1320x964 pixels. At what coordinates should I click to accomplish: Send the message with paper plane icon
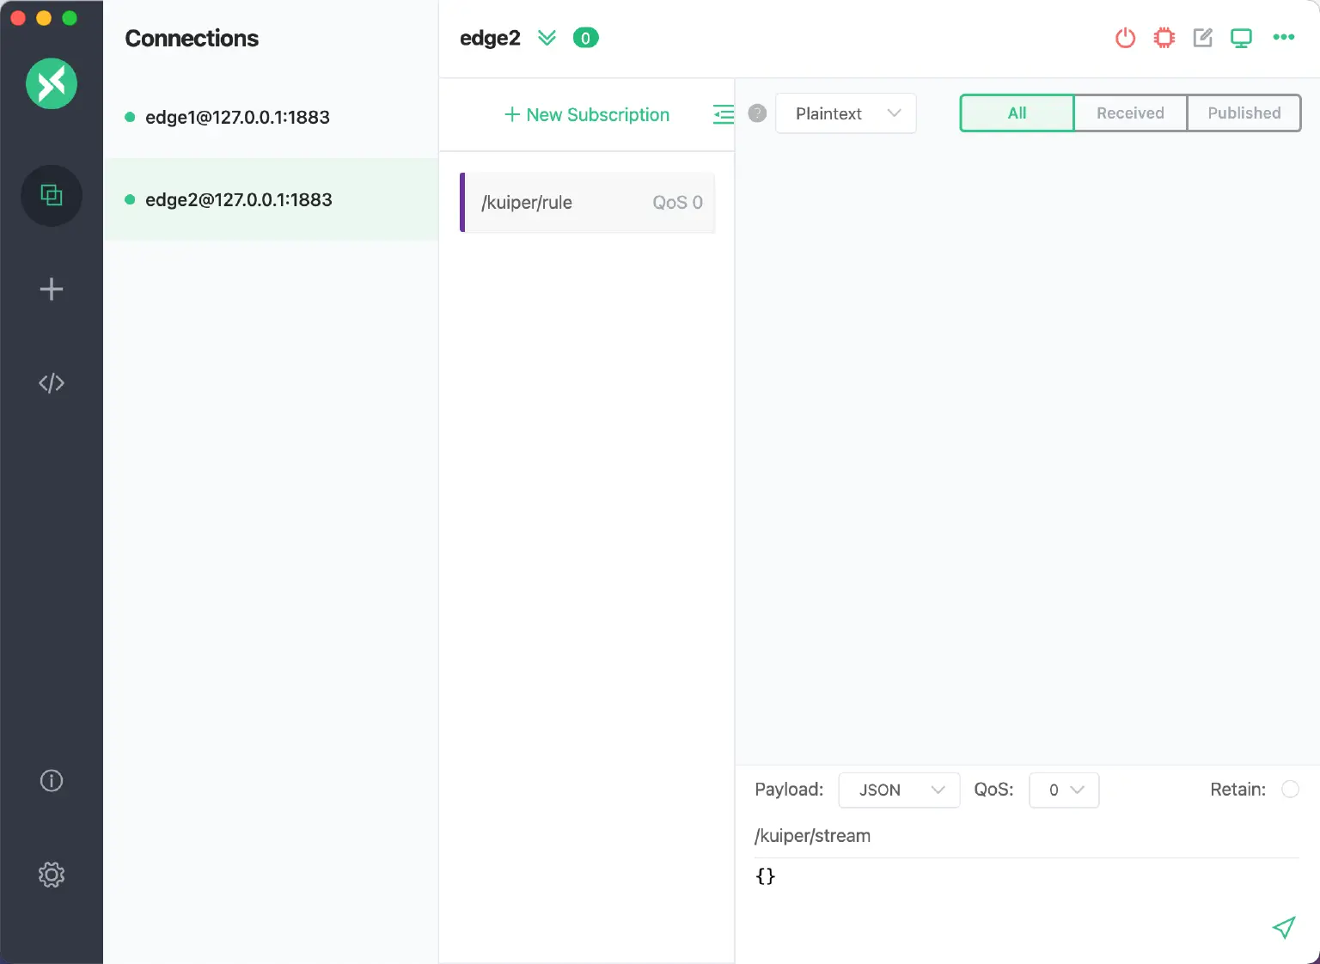1283,927
